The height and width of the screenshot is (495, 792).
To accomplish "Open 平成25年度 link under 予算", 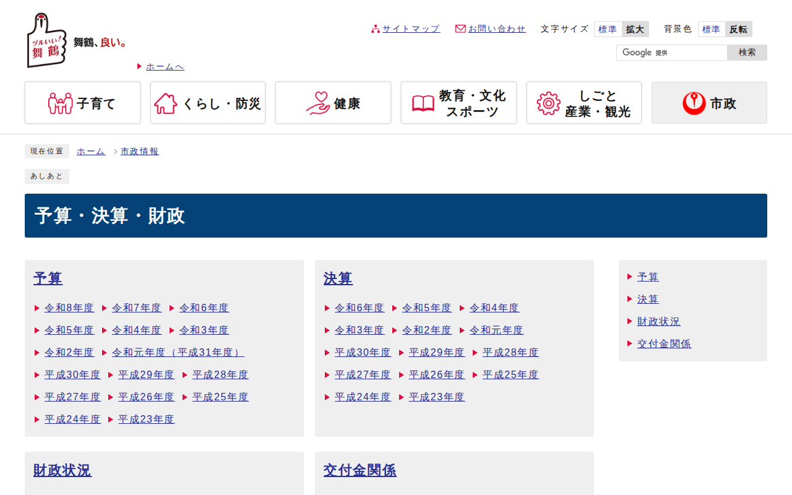I will (x=220, y=397).
